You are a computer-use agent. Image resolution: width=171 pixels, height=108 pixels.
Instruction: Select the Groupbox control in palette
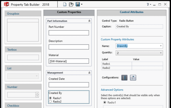(23, 27)
